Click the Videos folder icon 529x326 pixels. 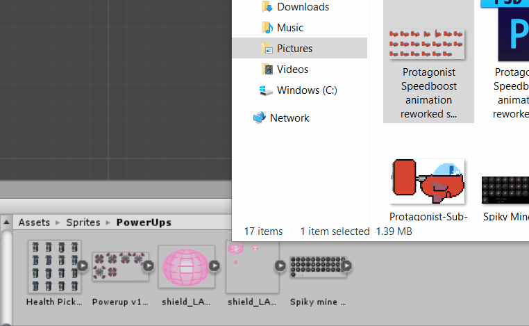coord(267,70)
